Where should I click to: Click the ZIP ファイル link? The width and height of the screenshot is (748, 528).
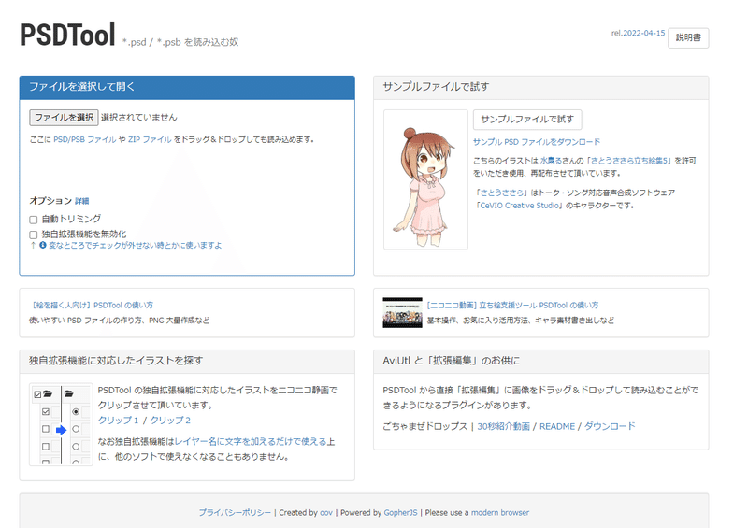click(150, 140)
